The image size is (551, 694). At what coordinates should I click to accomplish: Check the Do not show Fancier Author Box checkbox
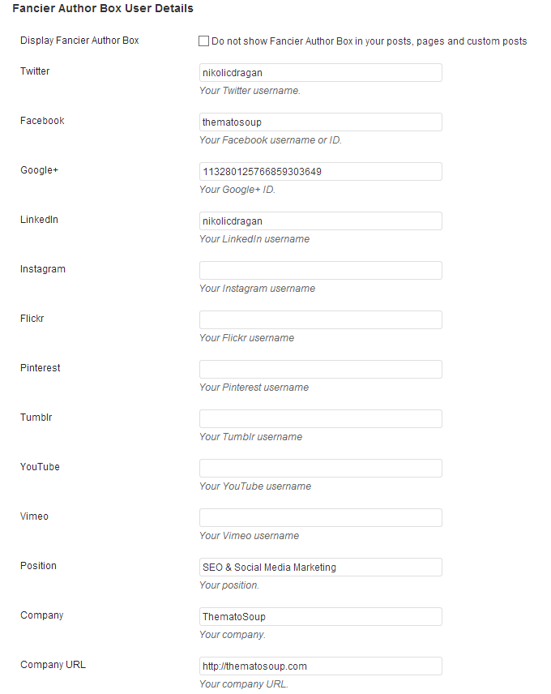pos(203,41)
